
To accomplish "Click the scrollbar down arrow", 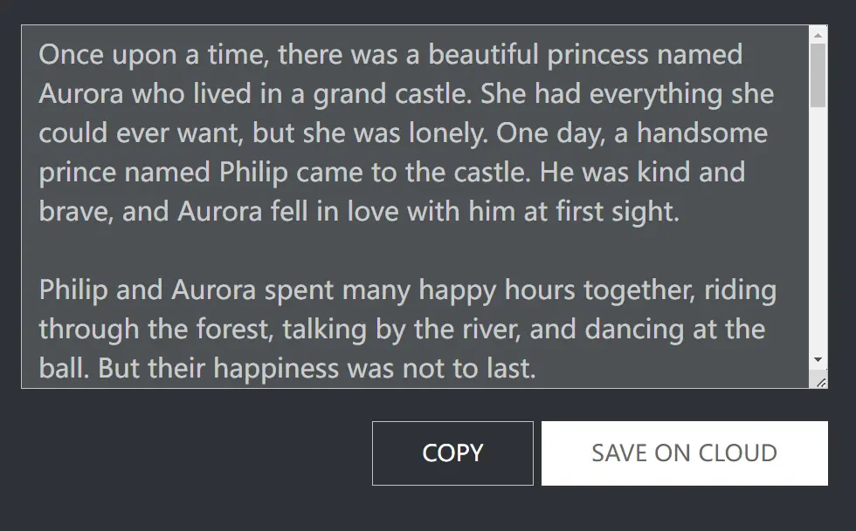I will click(816, 360).
